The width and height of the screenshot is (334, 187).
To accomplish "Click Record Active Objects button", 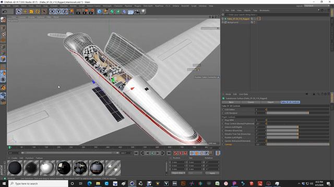I will tap(175, 153).
